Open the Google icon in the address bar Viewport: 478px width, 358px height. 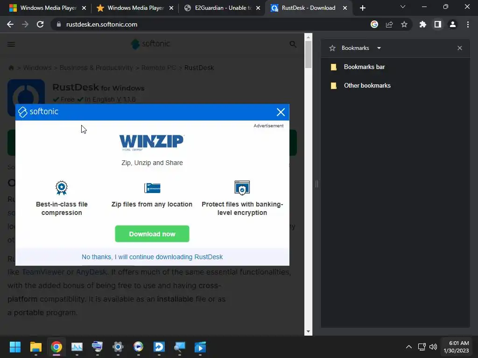point(374,24)
